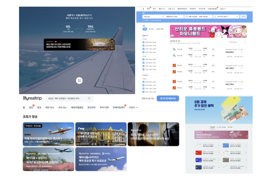This screenshot has height=181, width=269.
Task: Click the arrow next to the 384,700원 price
Action: [242, 84]
